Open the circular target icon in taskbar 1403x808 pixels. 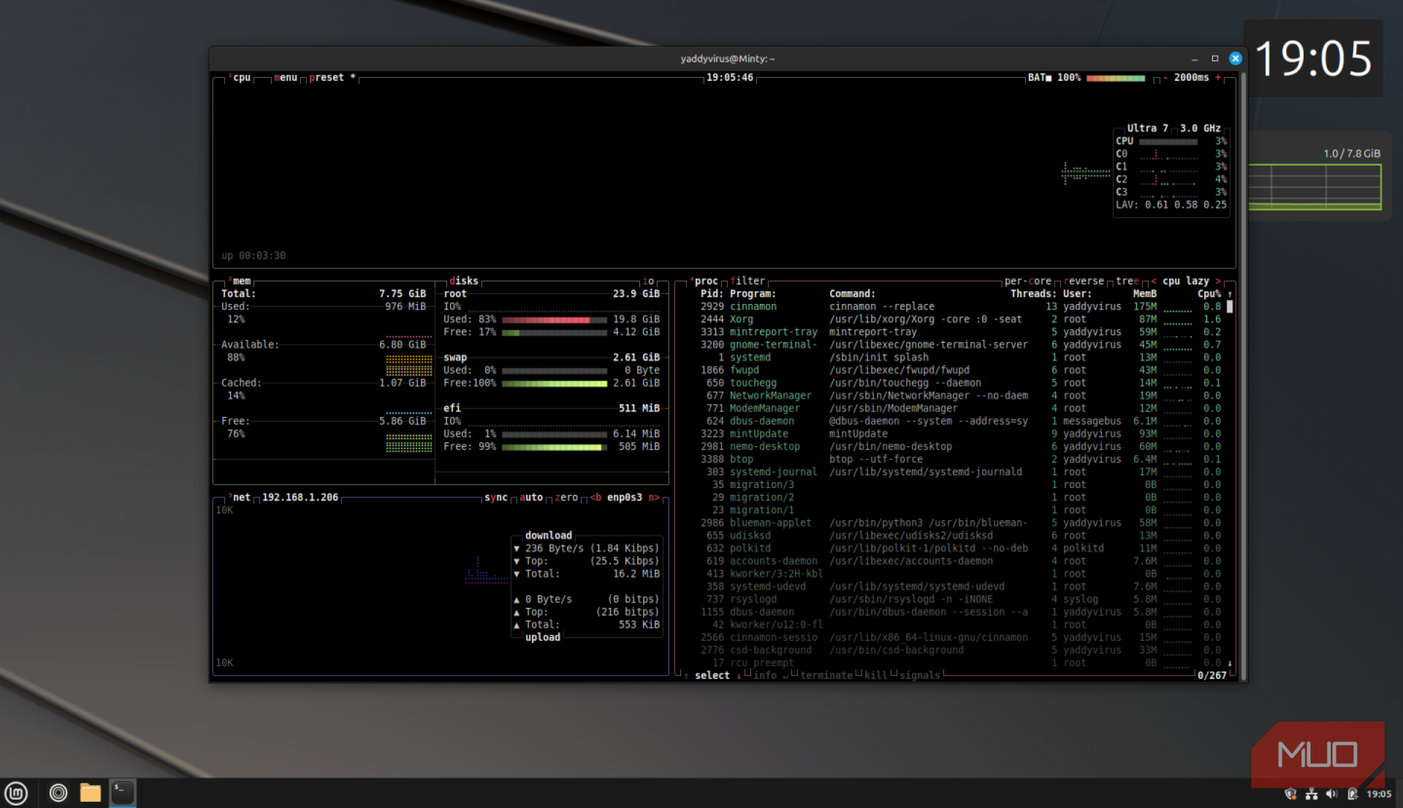point(57,792)
